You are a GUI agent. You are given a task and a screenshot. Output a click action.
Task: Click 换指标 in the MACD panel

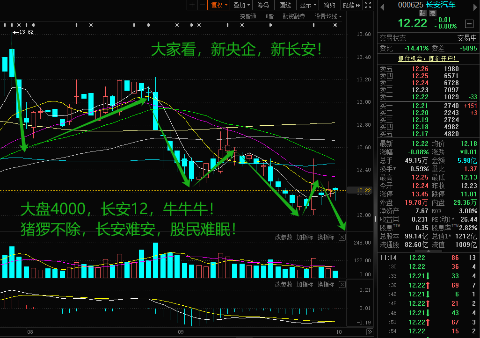click(x=326, y=284)
